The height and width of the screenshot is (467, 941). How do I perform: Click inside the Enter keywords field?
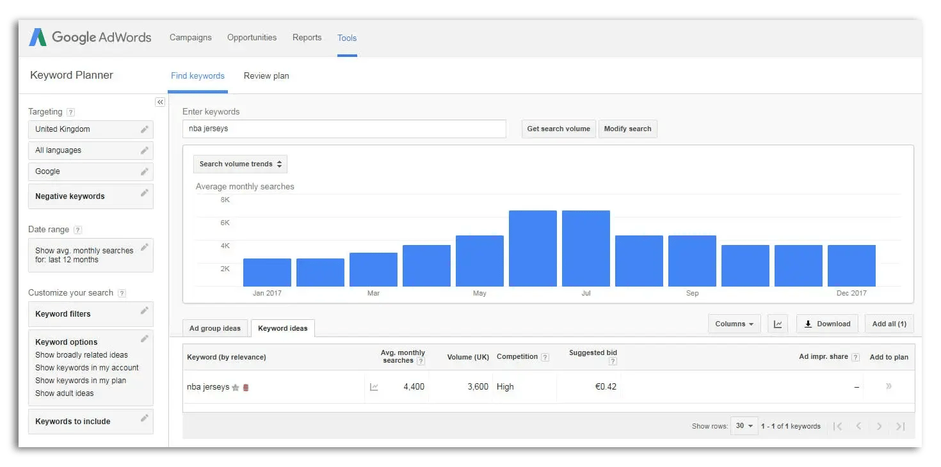344,129
